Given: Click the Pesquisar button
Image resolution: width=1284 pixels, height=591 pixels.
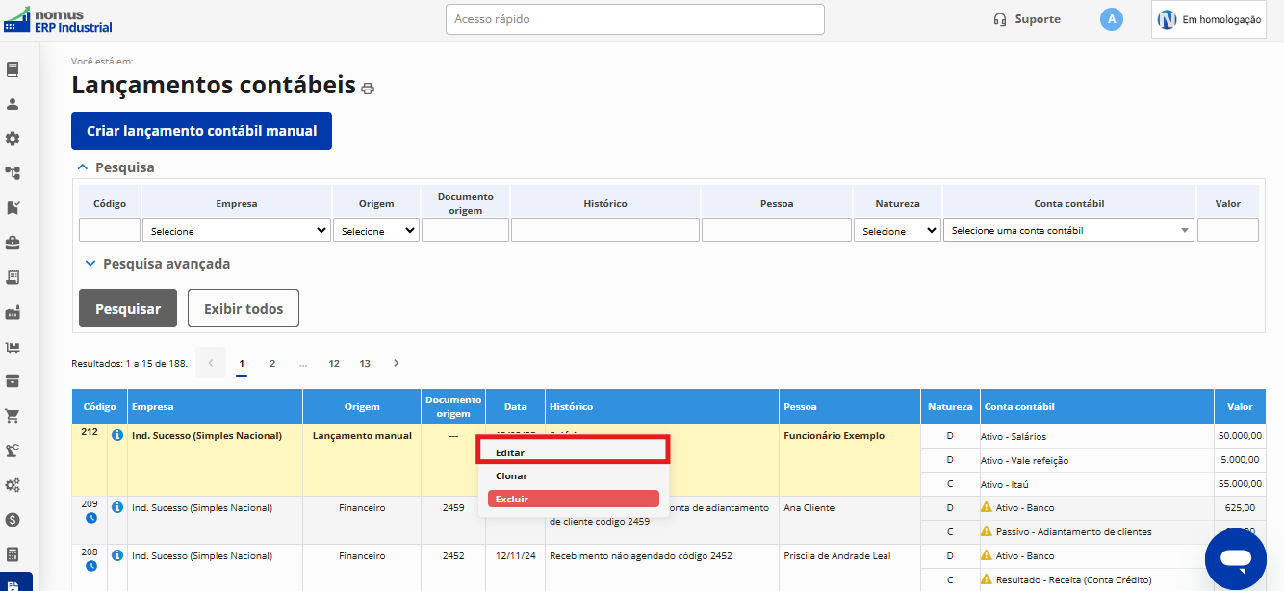Looking at the screenshot, I should [128, 308].
